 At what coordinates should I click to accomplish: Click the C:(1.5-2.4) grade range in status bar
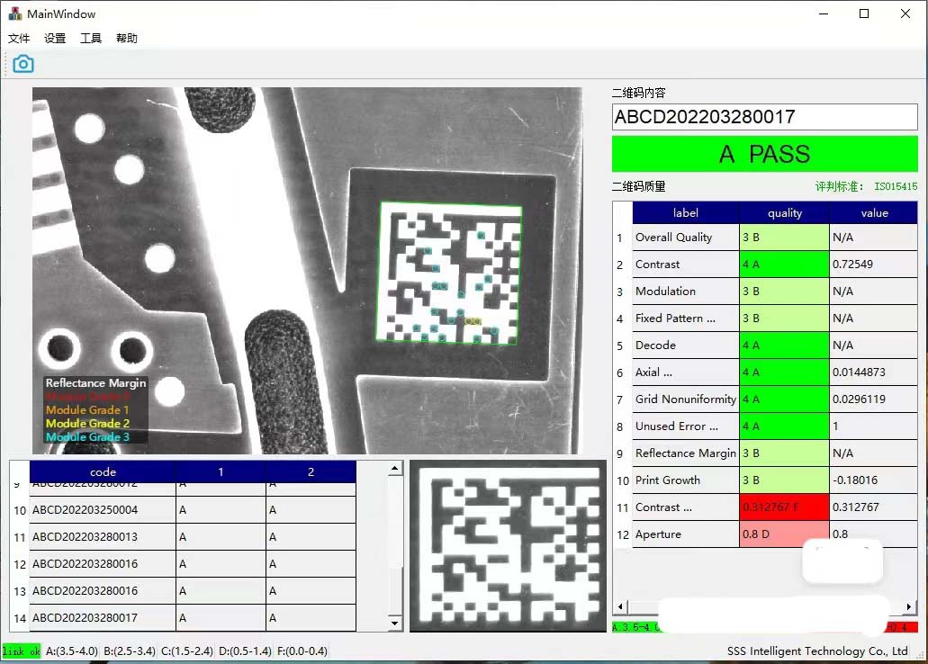click(x=187, y=651)
